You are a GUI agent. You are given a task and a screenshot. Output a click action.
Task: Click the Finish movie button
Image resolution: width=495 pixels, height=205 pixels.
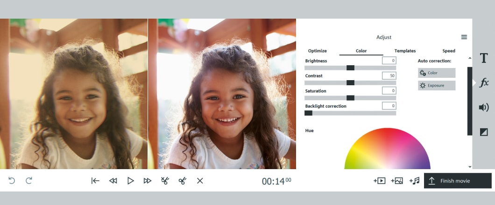pos(458,181)
